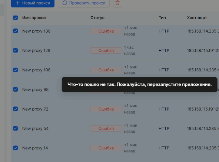
Task: Select the "New proxy 129" name
Action: click(x=36, y=51)
